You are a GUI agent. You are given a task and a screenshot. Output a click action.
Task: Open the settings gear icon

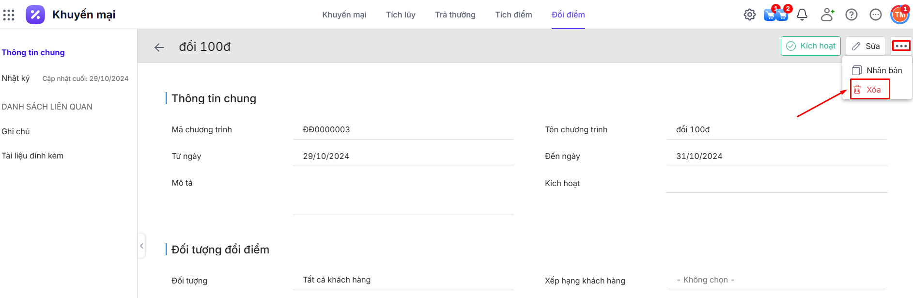point(749,15)
